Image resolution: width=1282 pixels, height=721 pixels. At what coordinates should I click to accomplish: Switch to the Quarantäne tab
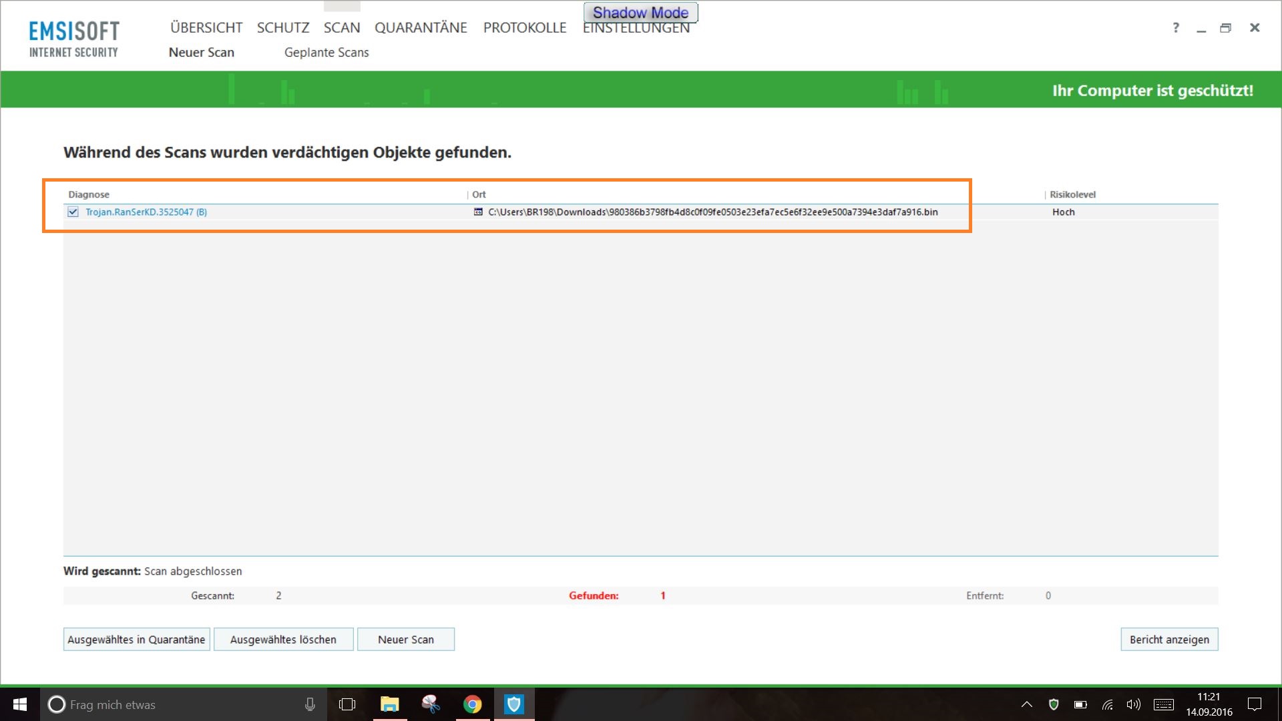pyautogui.click(x=421, y=27)
